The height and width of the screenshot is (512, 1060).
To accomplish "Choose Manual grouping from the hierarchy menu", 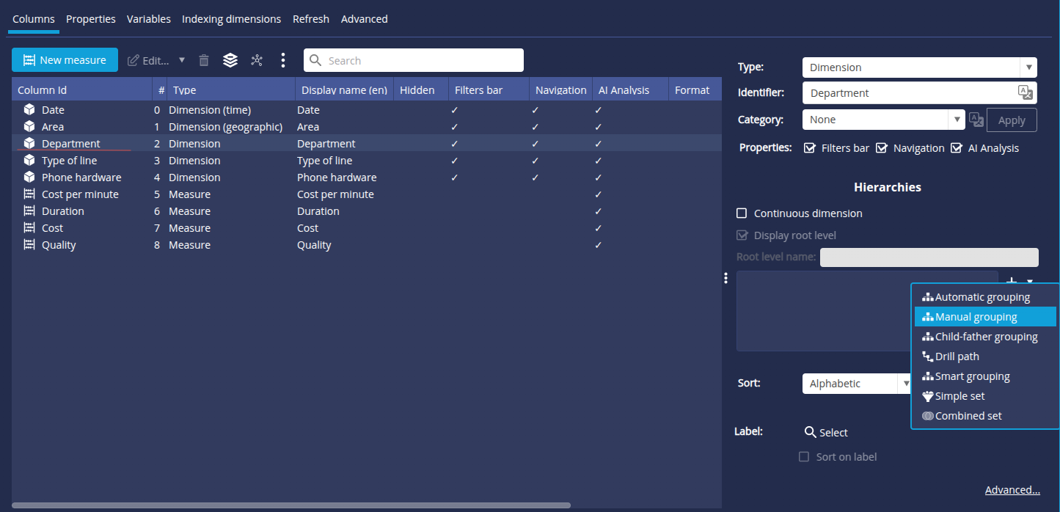I will [x=976, y=317].
